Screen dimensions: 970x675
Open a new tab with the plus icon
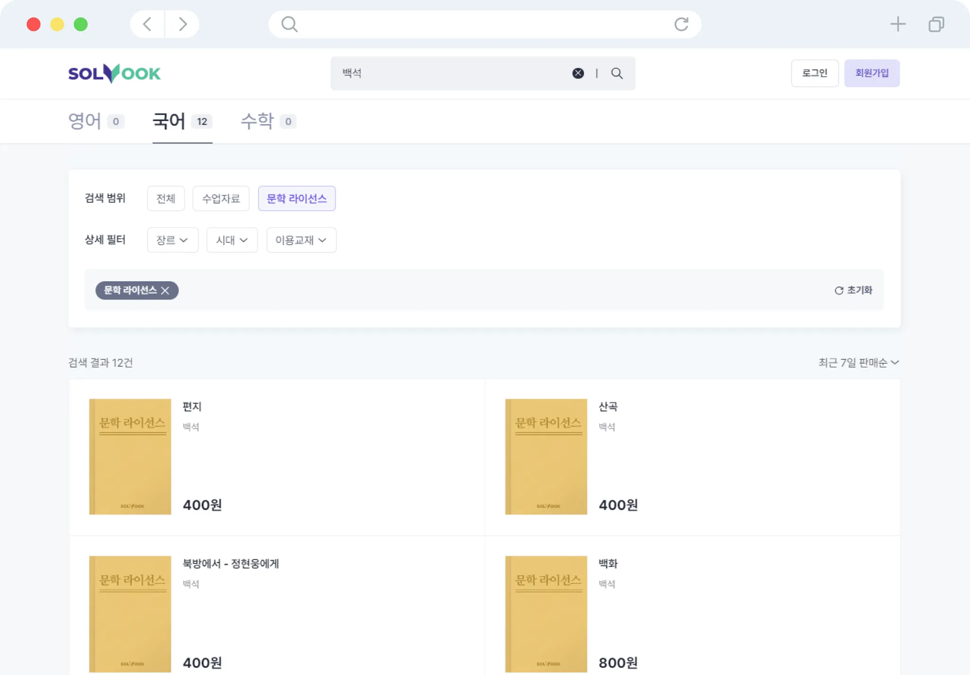coord(898,24)
